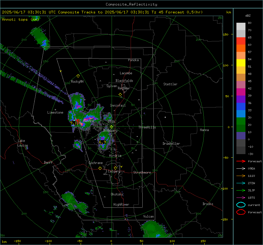Select the 20 dBZ green swatch
This screenshot has height=245, width=263.
click(x=241, y=121)
